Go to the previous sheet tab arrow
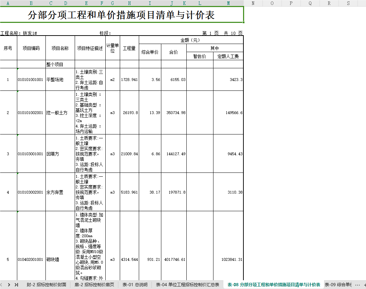 [1, 284]
